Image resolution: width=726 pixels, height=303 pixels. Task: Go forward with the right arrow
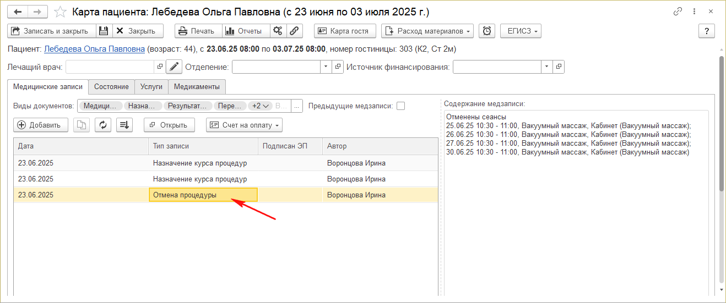pos(37,12)
